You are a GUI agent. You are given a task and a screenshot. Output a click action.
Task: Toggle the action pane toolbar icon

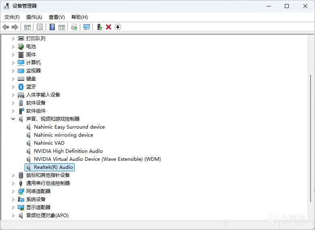62,27
